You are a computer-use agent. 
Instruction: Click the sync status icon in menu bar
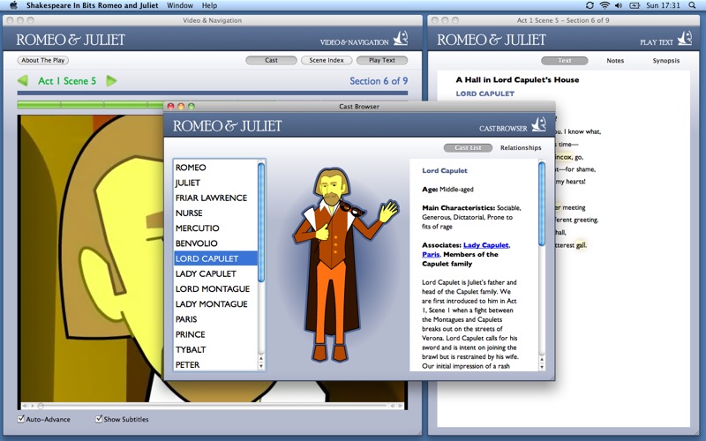coord(590,5)
